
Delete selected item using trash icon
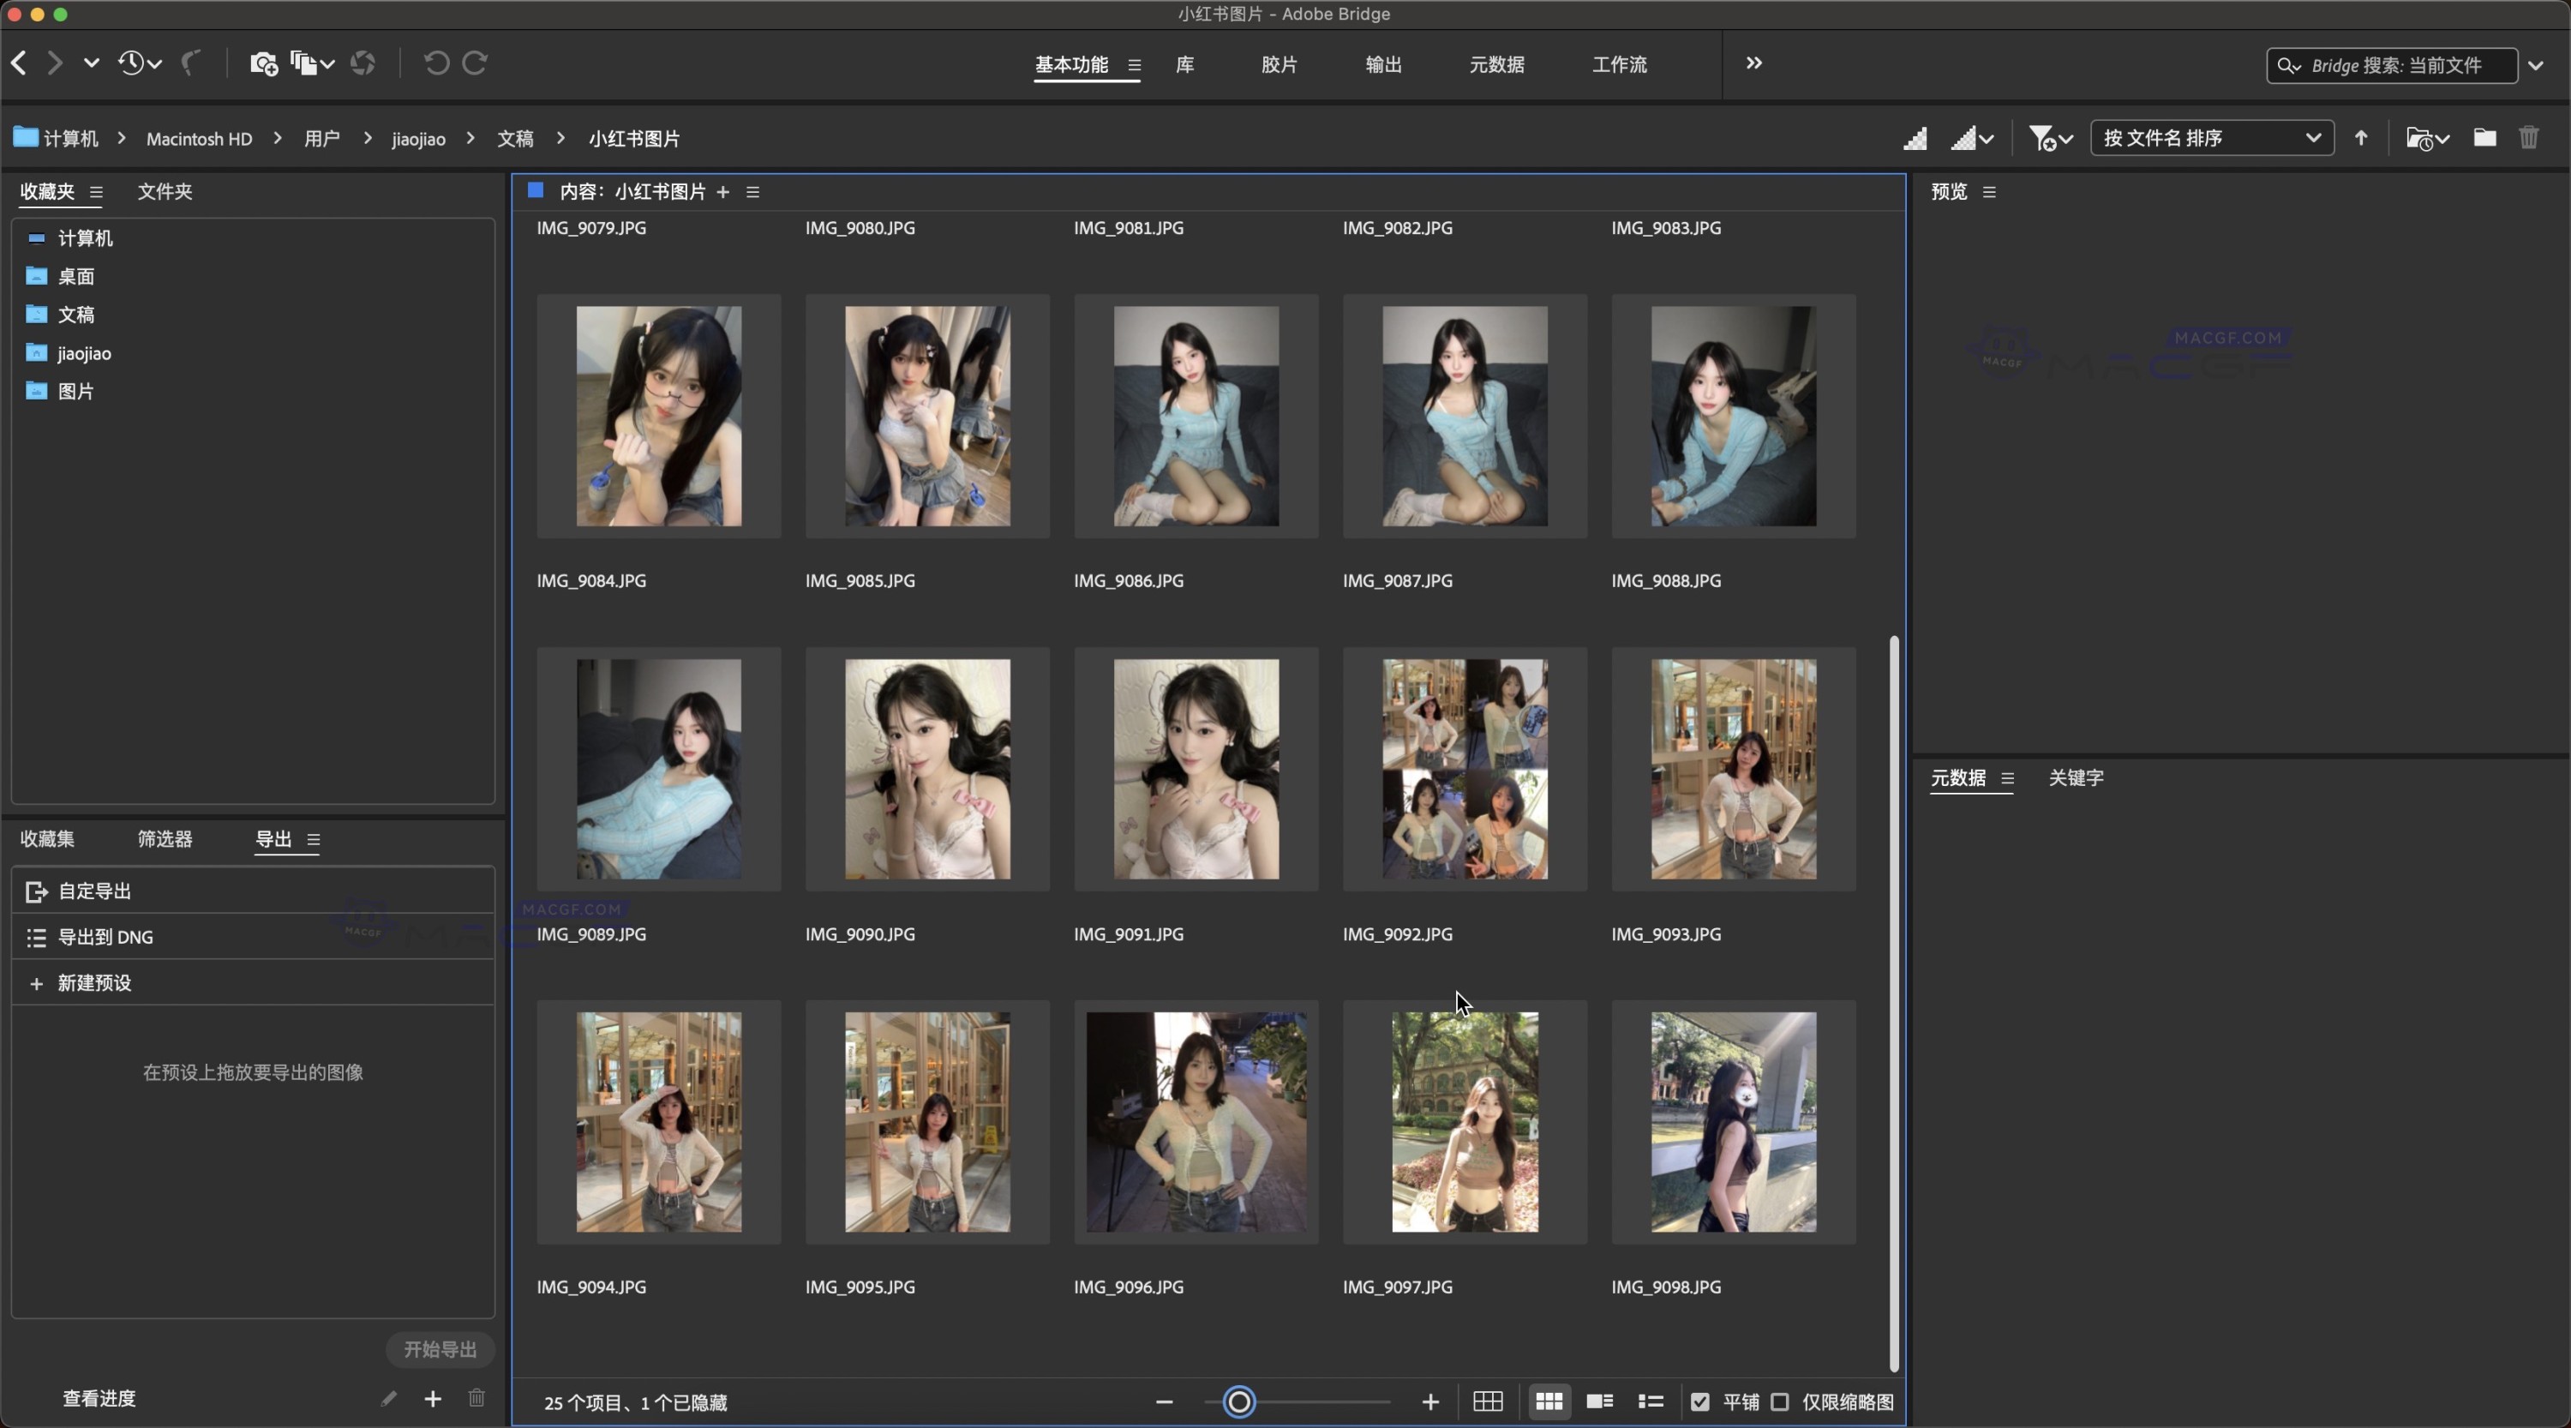coord(2529,138)
